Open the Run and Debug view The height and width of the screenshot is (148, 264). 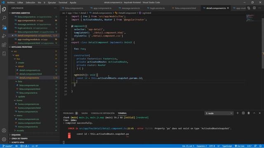(x=4, y=36)
